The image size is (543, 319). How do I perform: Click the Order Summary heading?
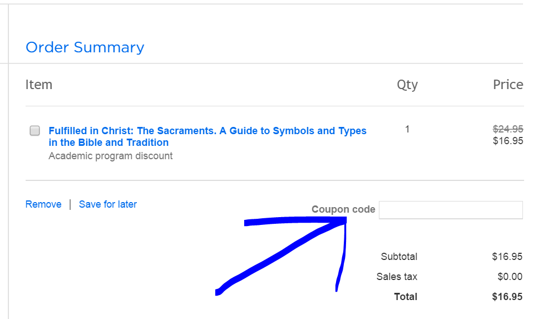coord(85,47)
